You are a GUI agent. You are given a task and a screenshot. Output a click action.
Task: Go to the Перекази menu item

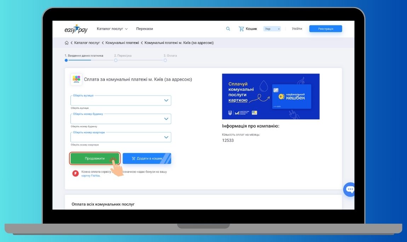click(x=144, y=29)
